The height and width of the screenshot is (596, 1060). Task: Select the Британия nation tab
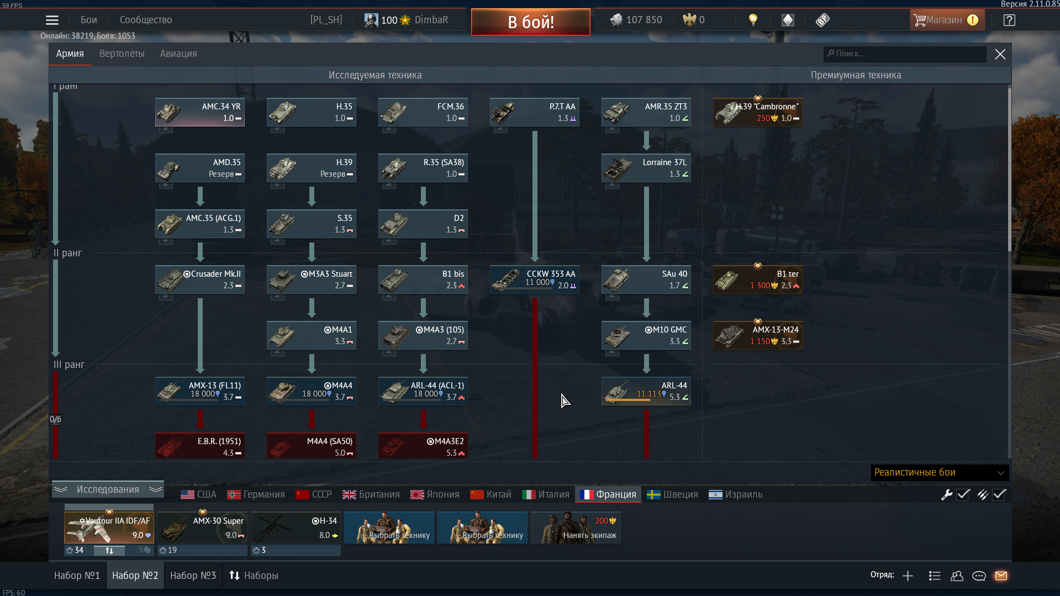[371, 494]
